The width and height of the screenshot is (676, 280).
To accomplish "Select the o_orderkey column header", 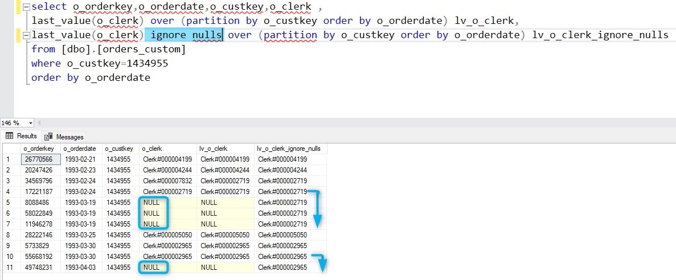I will pos(40,149).
